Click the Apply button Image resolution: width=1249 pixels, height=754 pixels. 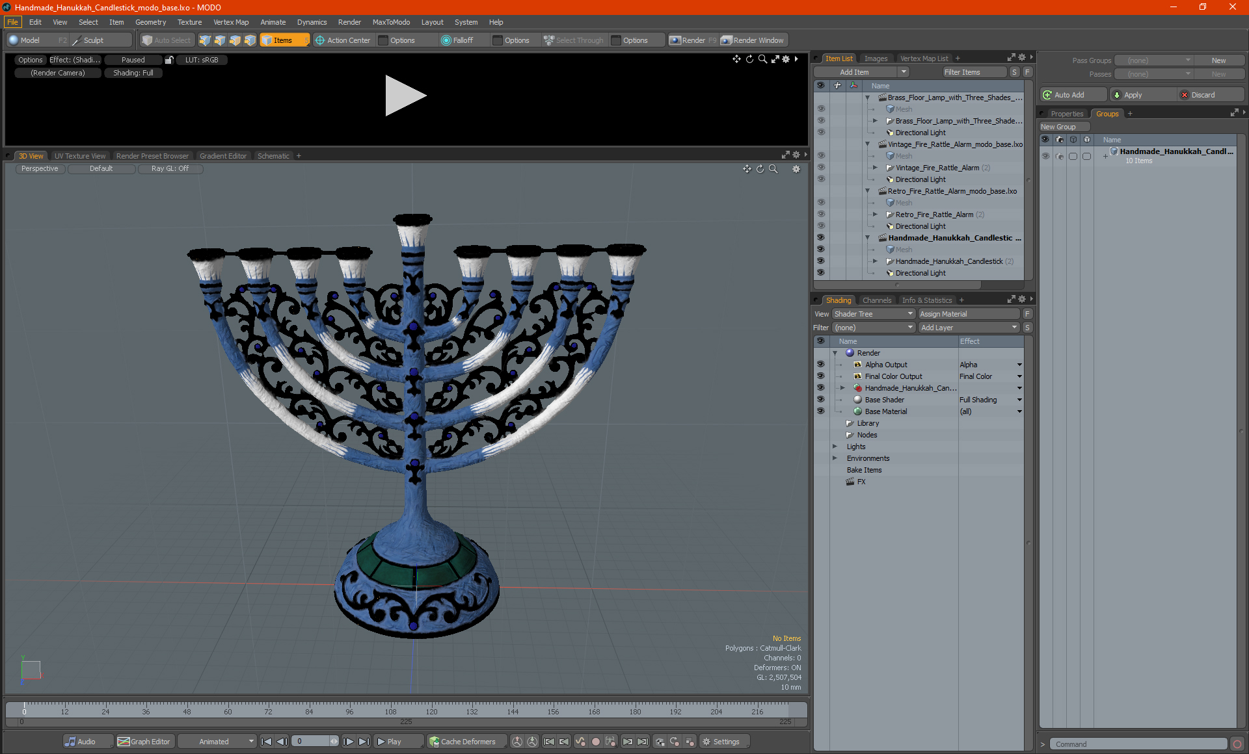1142,95
